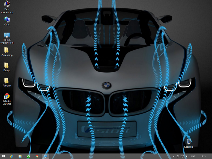Select the Сеть network icon

click(x=7, y=21)
